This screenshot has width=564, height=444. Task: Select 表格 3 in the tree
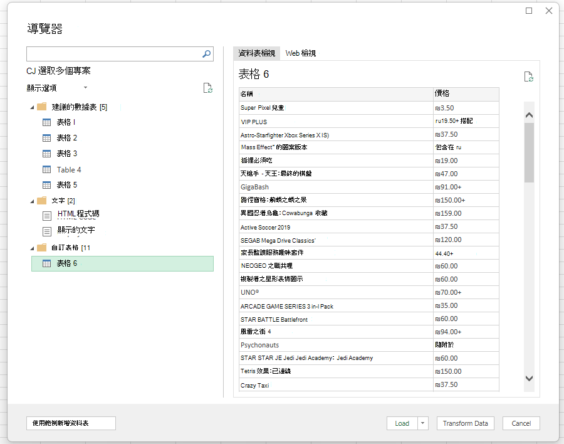pyautogui.click(x=67, y=154)
